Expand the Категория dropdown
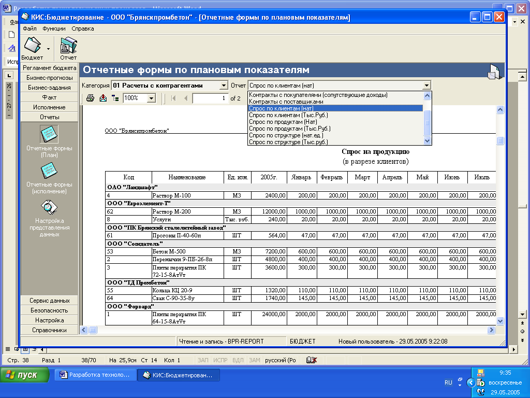 click(x=224, y=86)
